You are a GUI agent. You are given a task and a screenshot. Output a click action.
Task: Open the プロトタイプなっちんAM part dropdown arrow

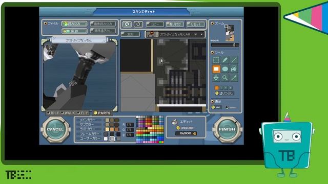click(x=196, y=34)
